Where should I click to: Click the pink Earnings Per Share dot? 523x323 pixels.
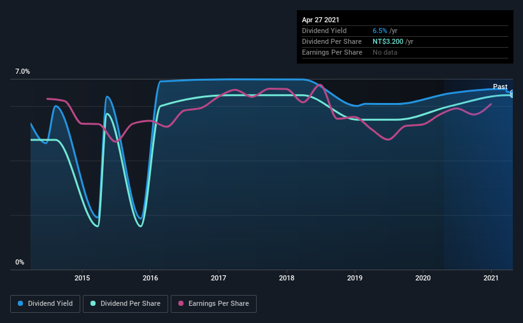tap(181, 303)
